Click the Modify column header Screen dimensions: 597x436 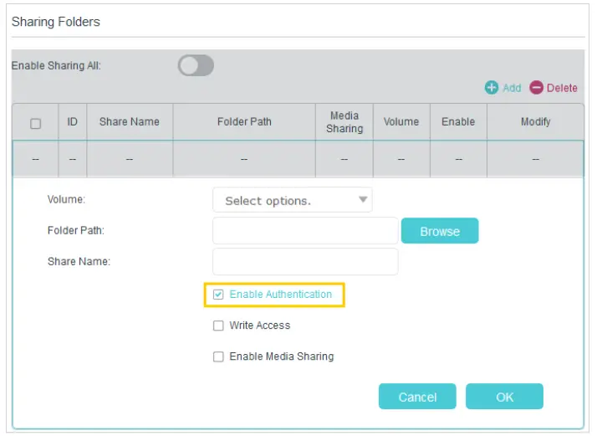[535, 122]
